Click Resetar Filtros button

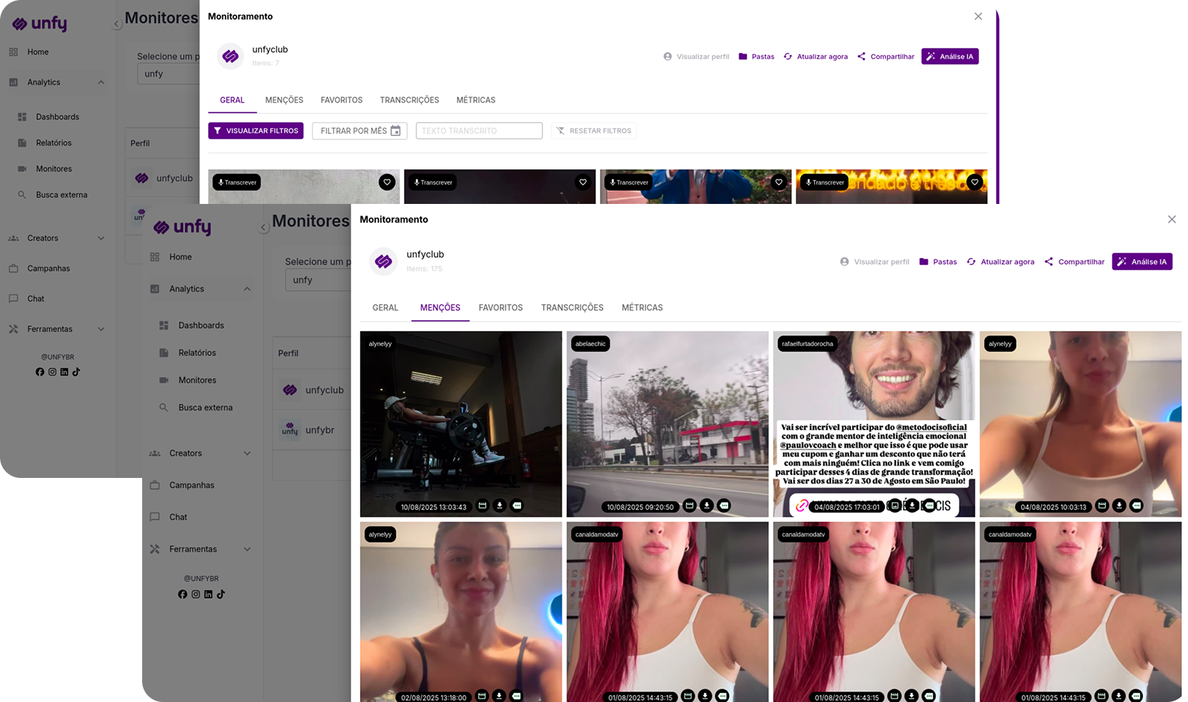click(594, 131)
